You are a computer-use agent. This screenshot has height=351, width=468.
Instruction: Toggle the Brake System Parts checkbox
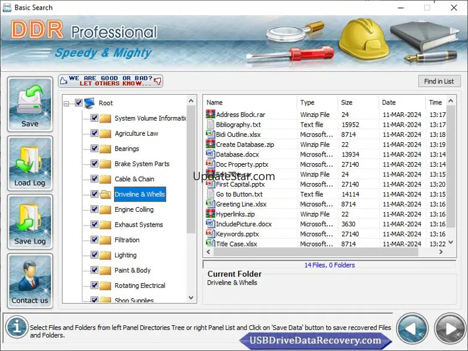pyautogui.click(x=94, y=164)
